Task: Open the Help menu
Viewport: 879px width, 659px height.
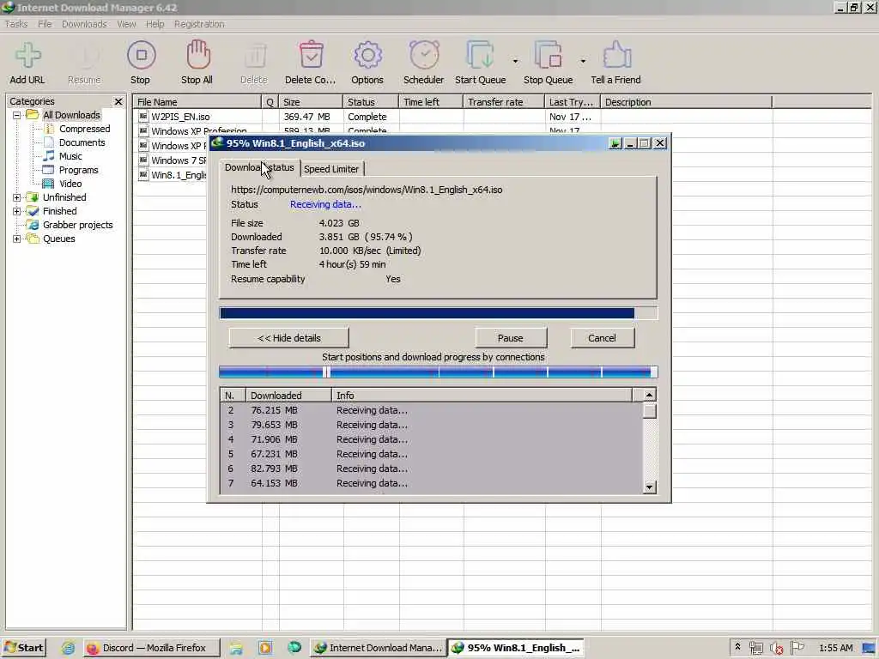Action: pos(155,24)
